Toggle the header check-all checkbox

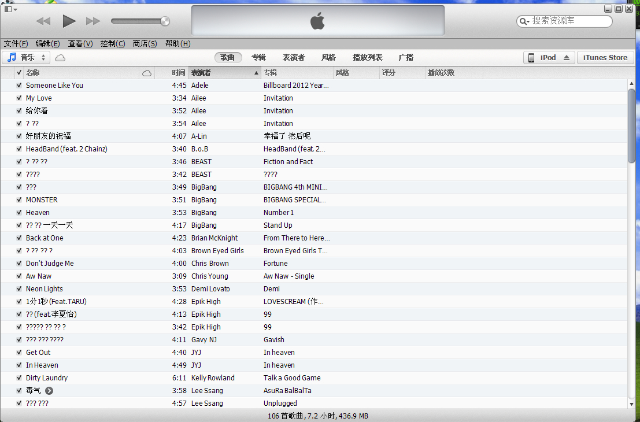[19, 73]
